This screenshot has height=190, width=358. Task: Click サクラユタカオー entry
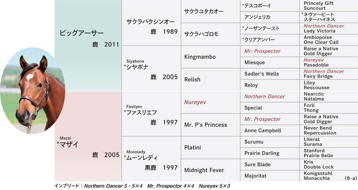click(210, 11)
